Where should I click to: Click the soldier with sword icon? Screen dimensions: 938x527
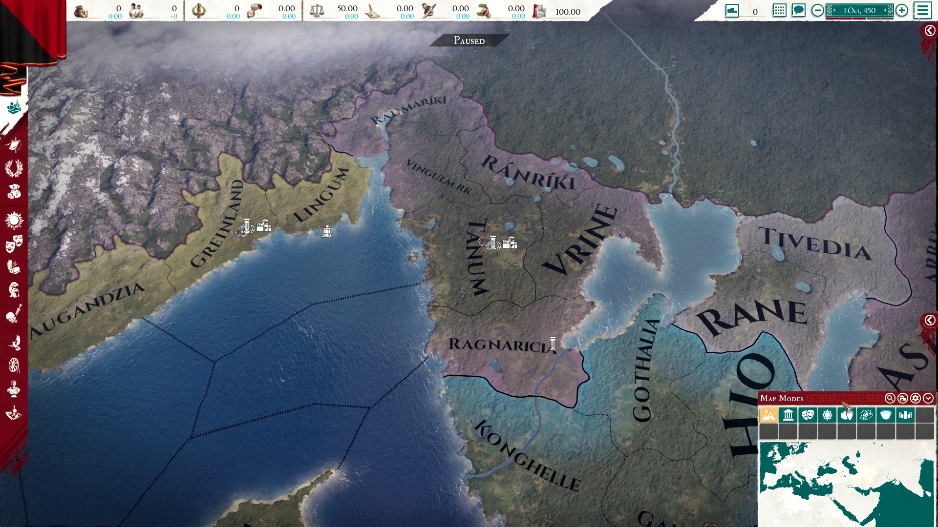[x=428, y=11]
